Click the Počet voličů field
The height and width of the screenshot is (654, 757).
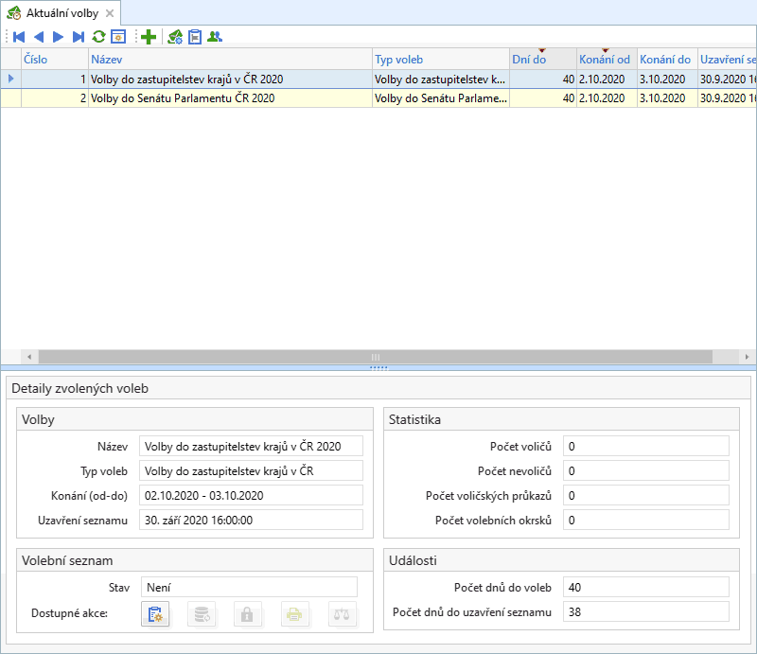tap(645, 446)
